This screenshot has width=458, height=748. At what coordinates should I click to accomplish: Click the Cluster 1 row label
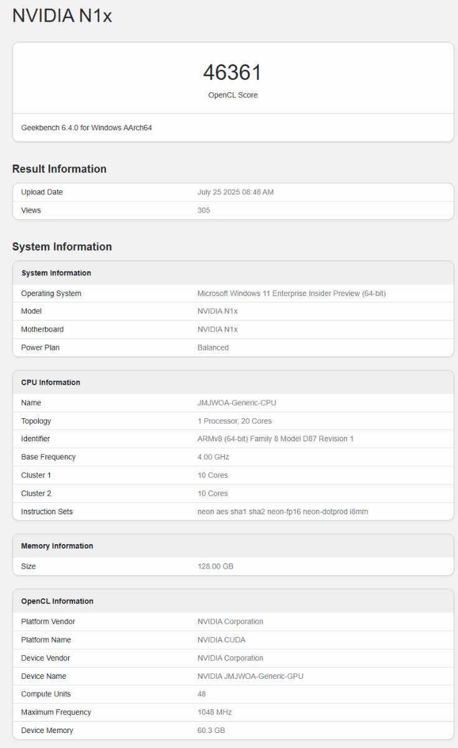36,475
